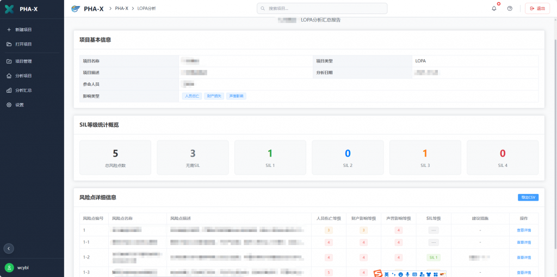Image resolution: width=557 pixels, height=277 pixels.
Task: Click the SIL 1 statistics card
Action: tap(270, 158)
